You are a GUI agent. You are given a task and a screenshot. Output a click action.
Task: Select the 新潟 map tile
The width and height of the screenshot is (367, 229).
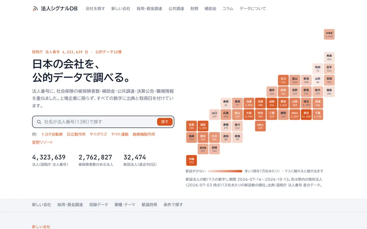pos(306,80)
